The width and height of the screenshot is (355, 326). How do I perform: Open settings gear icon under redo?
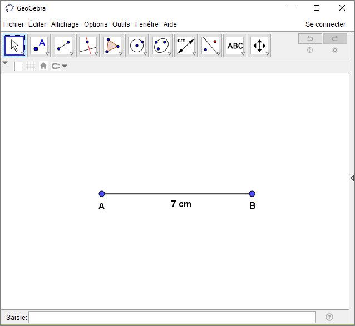point(335,50)
